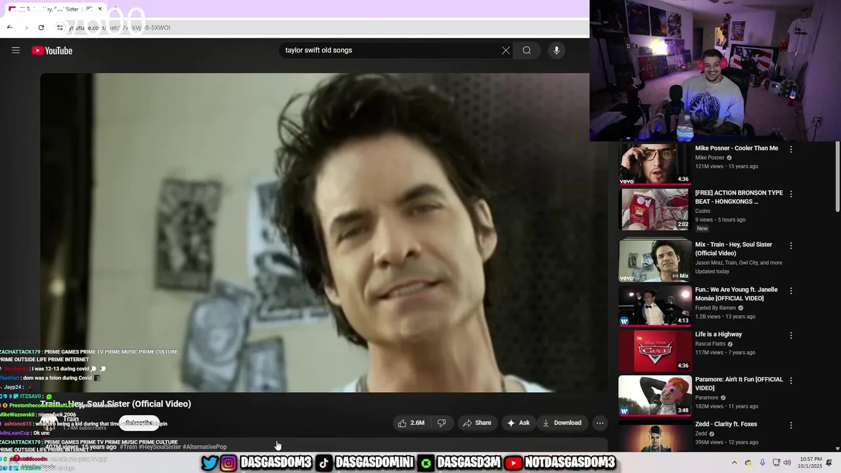This screenshot has height=473, width=841.
Task: Dislike the video with thumbs down
Action: click(x=442, y=423)
